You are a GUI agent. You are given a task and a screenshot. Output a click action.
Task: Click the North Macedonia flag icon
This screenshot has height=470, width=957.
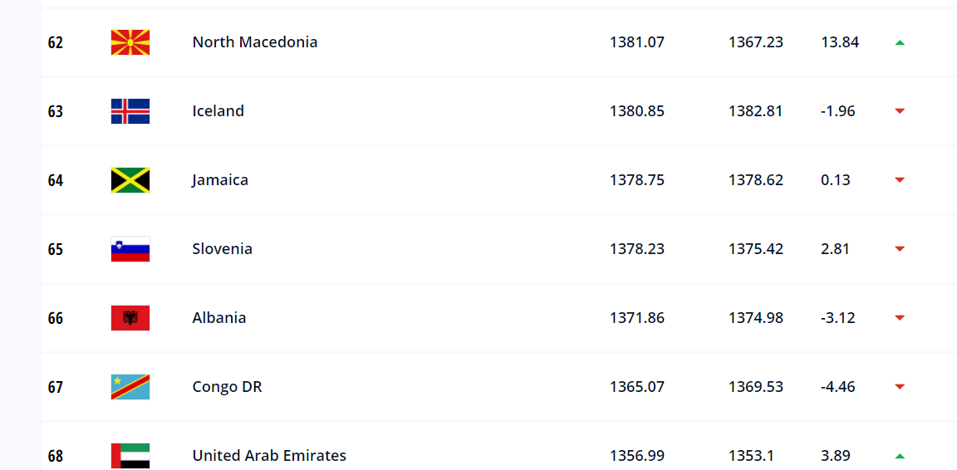pyautogui.click(x=130, y=42)
